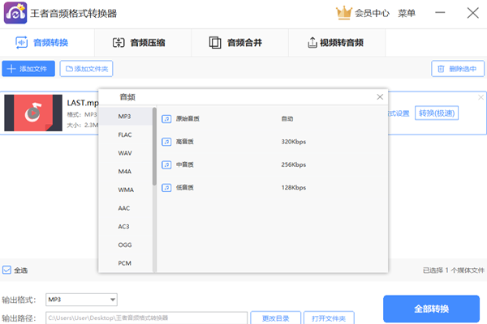
Task: Open the 菜单 menu
Action: coord(407,13)
